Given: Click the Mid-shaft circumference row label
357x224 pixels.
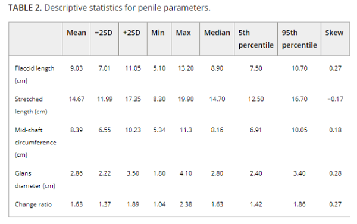Looking at the screenshot, I should (36, 143).
